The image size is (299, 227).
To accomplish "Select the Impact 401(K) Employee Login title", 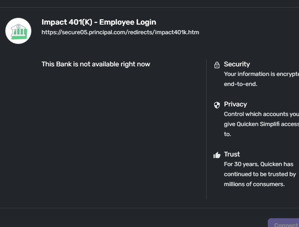I will coord(99,22).
